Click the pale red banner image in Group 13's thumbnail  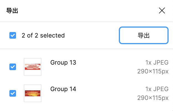click(x=33, y=67)
